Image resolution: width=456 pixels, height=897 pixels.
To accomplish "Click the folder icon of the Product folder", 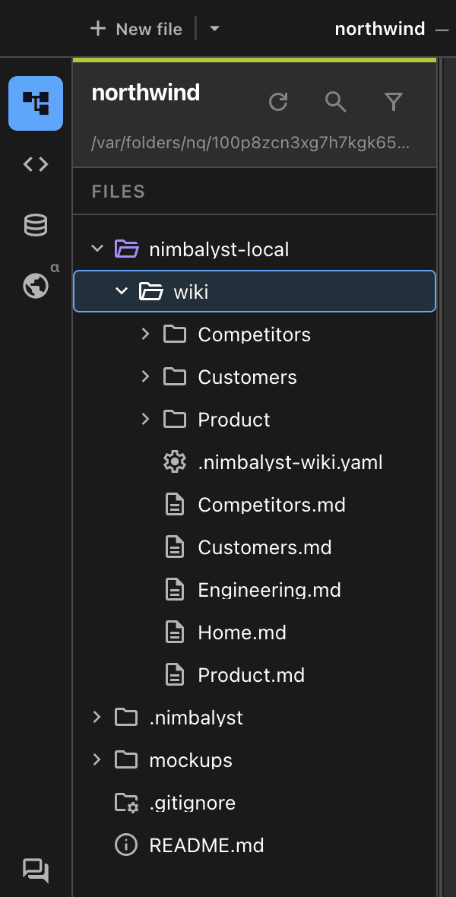I will click(175, 419).
